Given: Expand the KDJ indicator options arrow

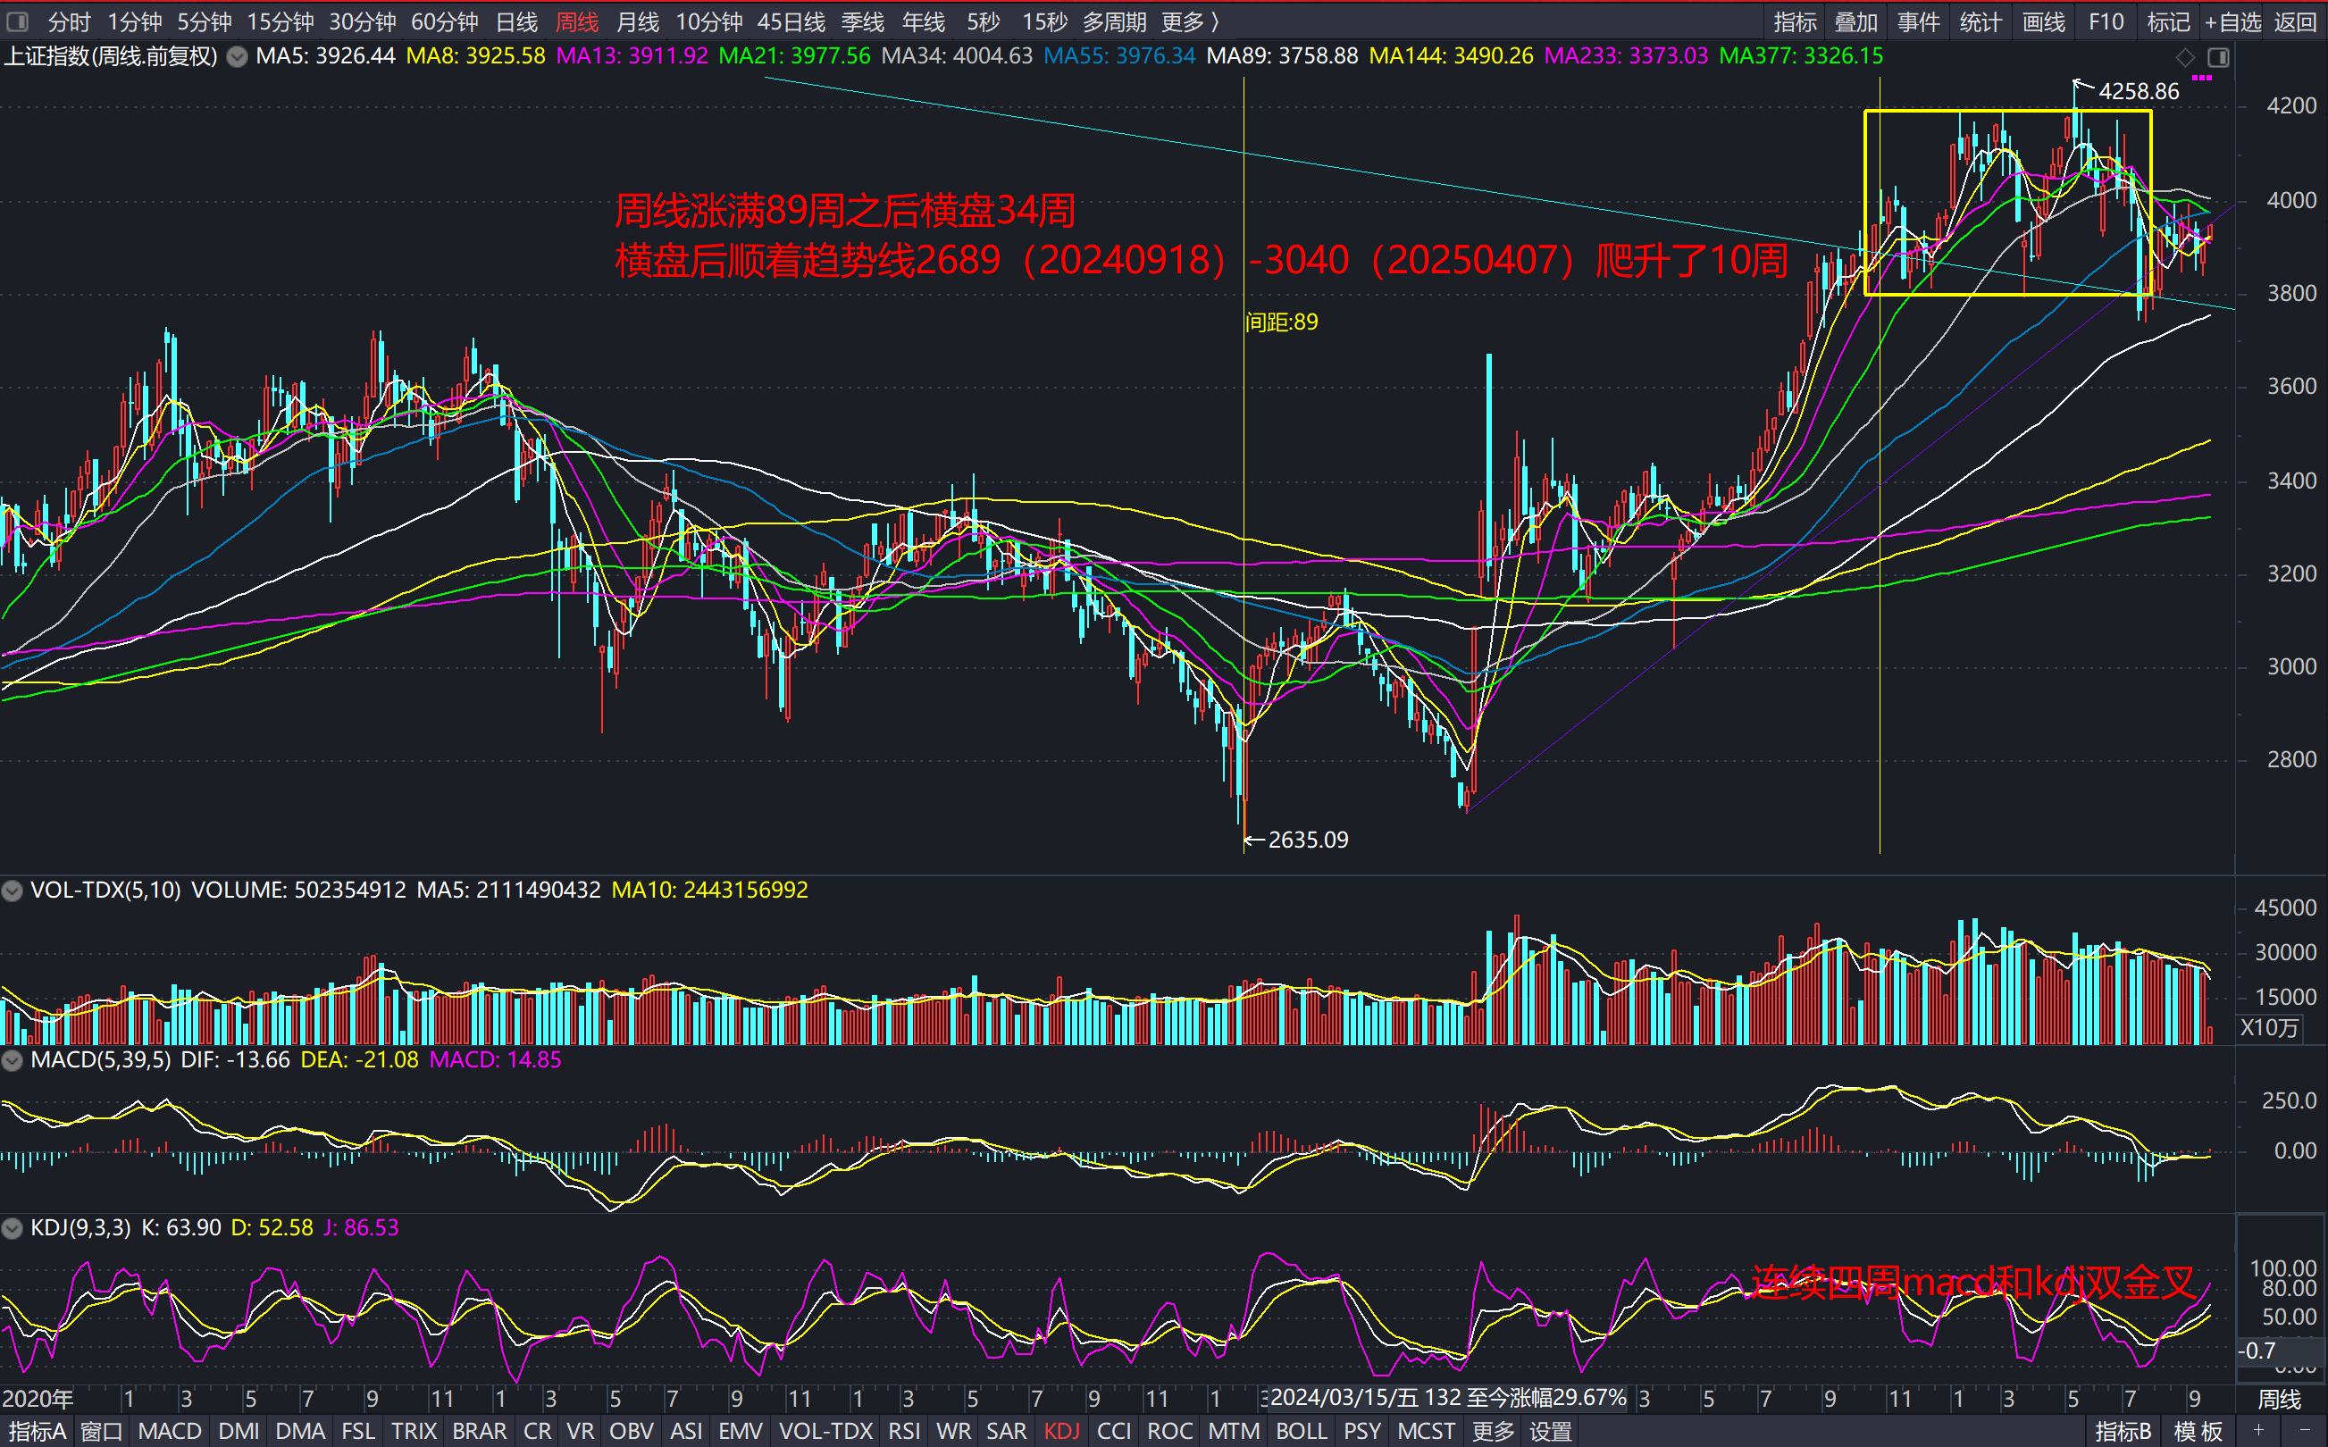Looking at the screenshot, I should (x=13, y=1228).
